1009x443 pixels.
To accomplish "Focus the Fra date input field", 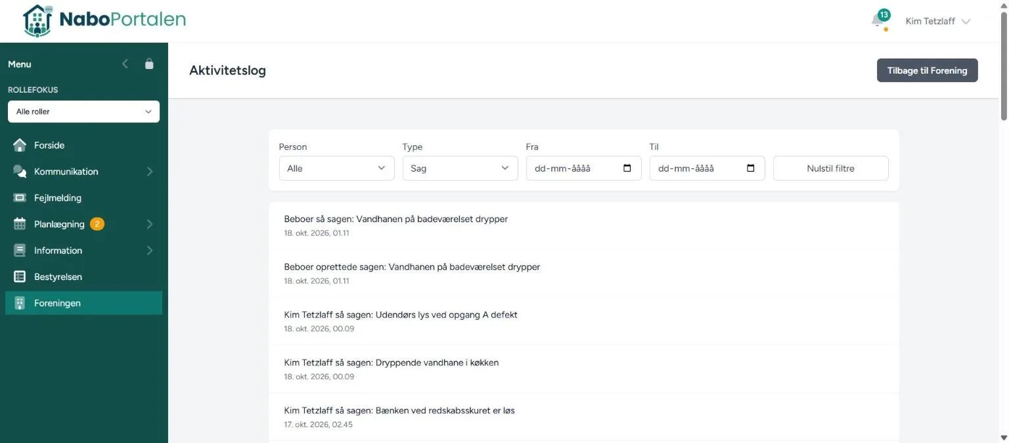I will [x=583, y=168].
